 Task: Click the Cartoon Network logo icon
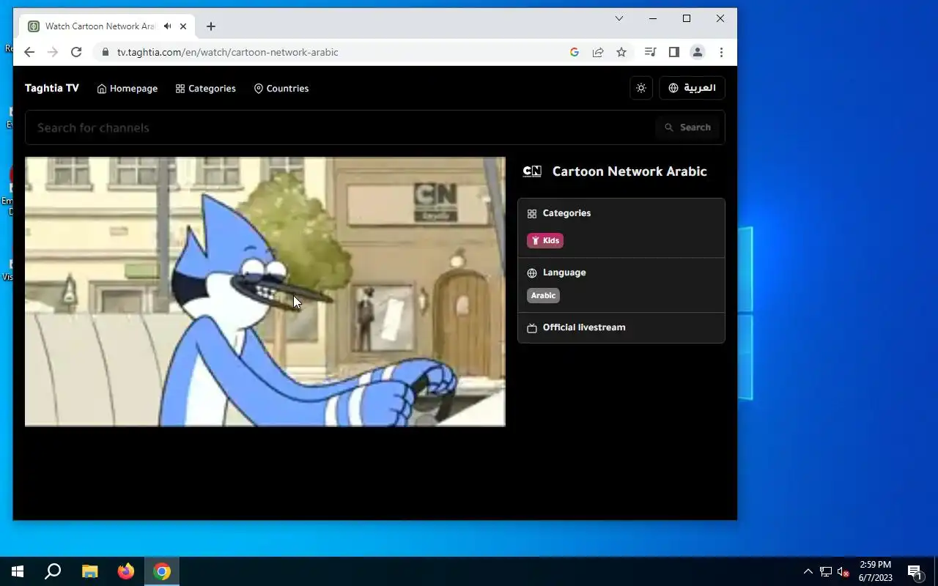coord(532,171)
